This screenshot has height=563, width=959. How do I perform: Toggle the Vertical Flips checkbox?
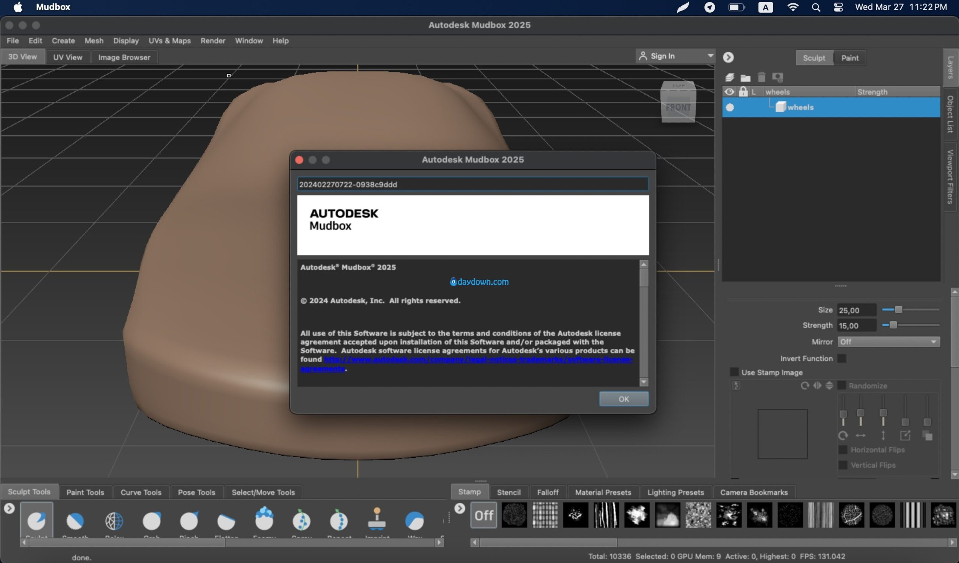(843, 465)
